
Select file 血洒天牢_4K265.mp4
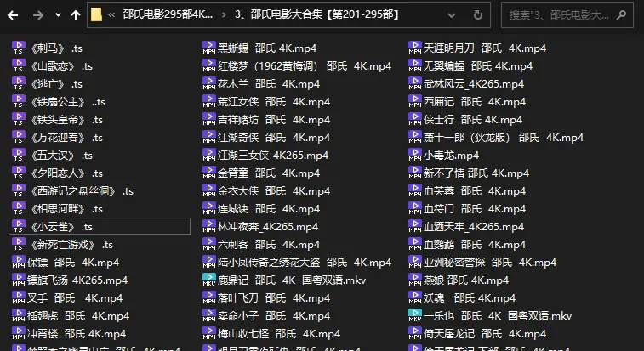(474, 227)
